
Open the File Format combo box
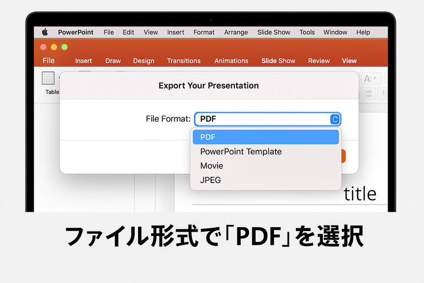268,119
